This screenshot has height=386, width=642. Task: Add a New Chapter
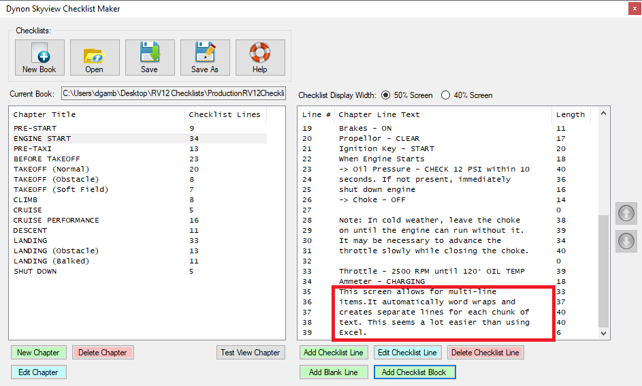39,353
